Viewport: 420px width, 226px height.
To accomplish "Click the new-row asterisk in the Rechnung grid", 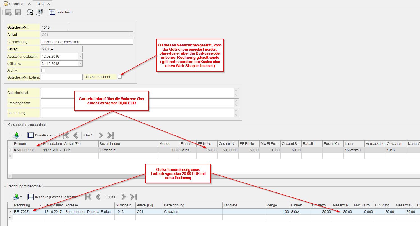I will click(x=10, y=217).
